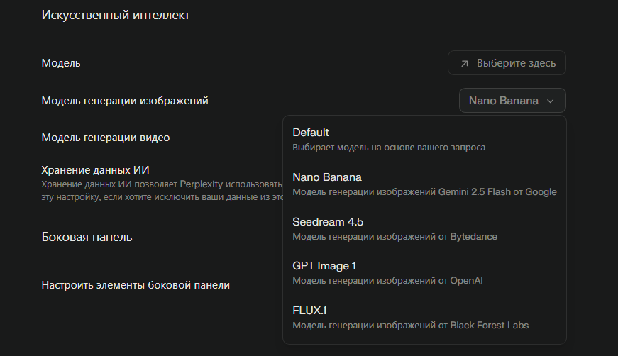Click the Bytedance image model description
Screen dimensions: 618x356
pyautogui.click(x=394, y=236)
